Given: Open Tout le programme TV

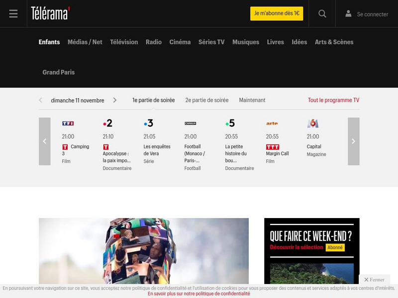Looking at the screenshot, I should click(x=333, y=100).
